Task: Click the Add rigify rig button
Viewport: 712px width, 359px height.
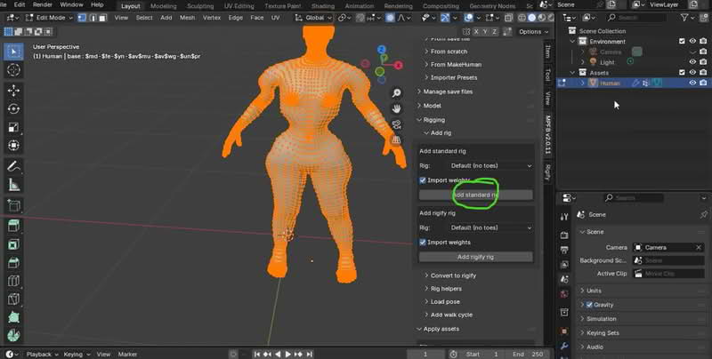Action: [475, 257]
